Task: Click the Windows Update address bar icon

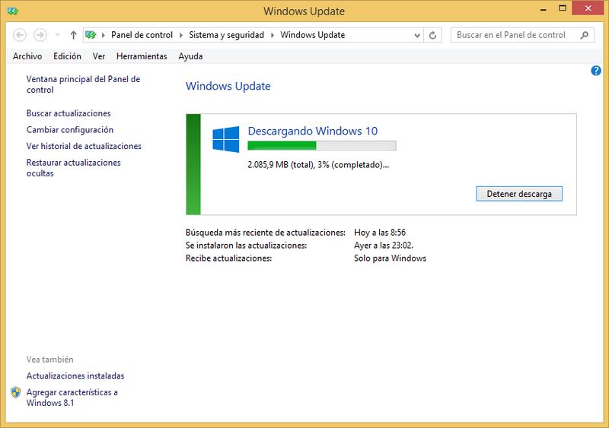Action: tap(91, 35)
